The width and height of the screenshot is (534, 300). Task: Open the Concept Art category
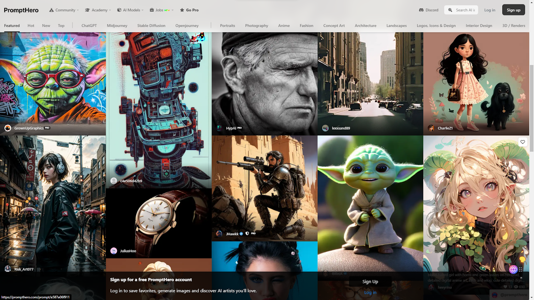coord(334,26)
